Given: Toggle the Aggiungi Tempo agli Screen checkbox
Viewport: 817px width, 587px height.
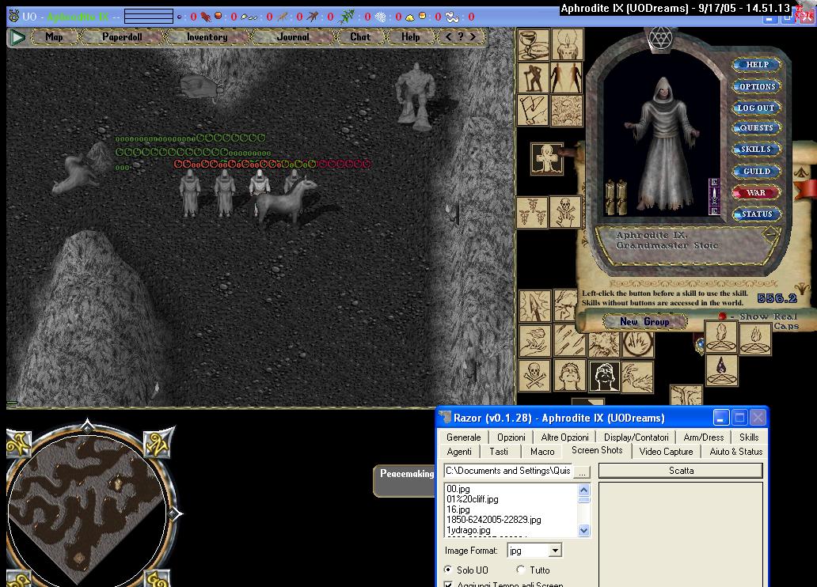Looking at the screenshot, I should click(x=447, y=585).
